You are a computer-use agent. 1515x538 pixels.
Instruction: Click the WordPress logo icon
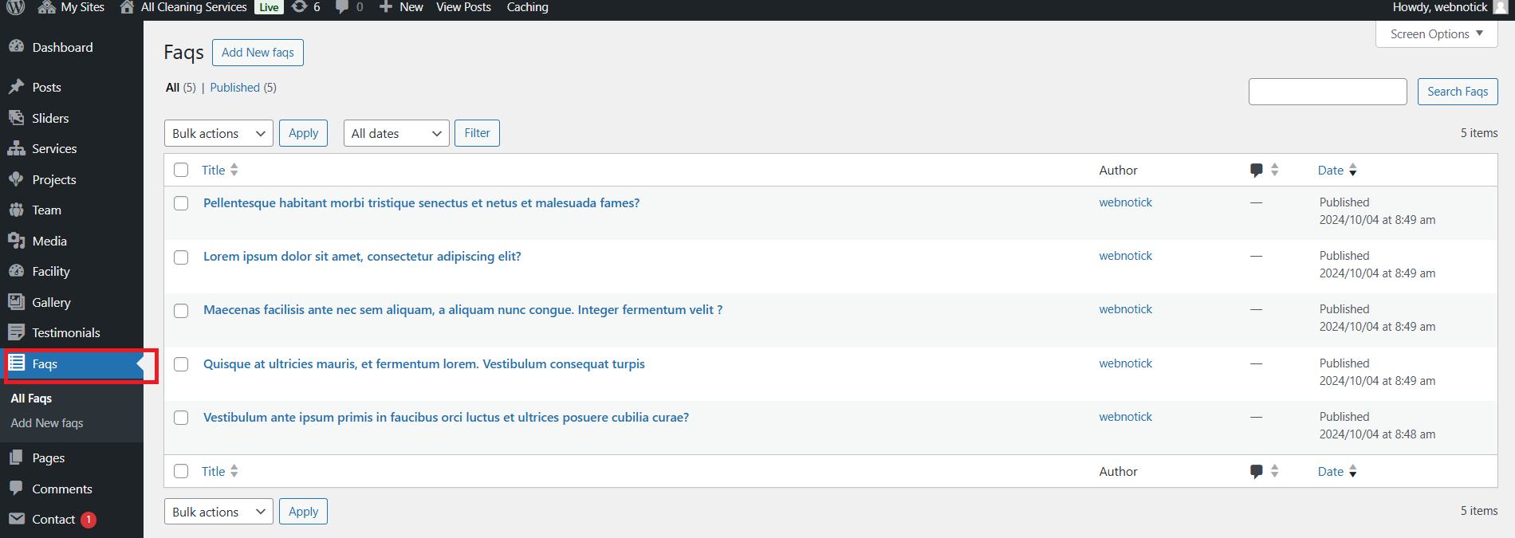tap(16, 7)
